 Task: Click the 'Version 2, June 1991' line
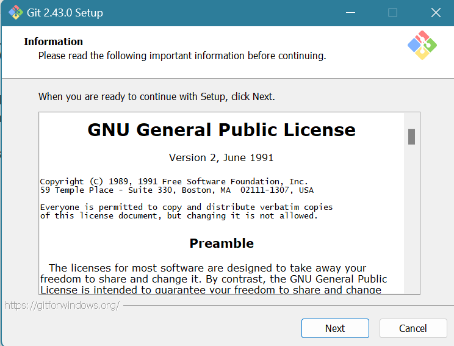click(x=221, y=157)
